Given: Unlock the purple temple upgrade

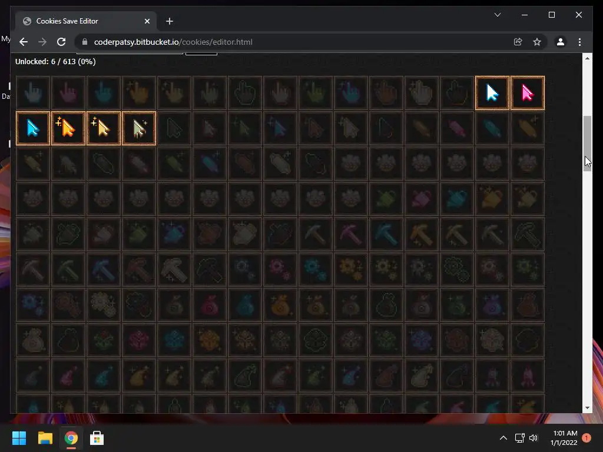Looking at the screenshot, I should point(422,341).
